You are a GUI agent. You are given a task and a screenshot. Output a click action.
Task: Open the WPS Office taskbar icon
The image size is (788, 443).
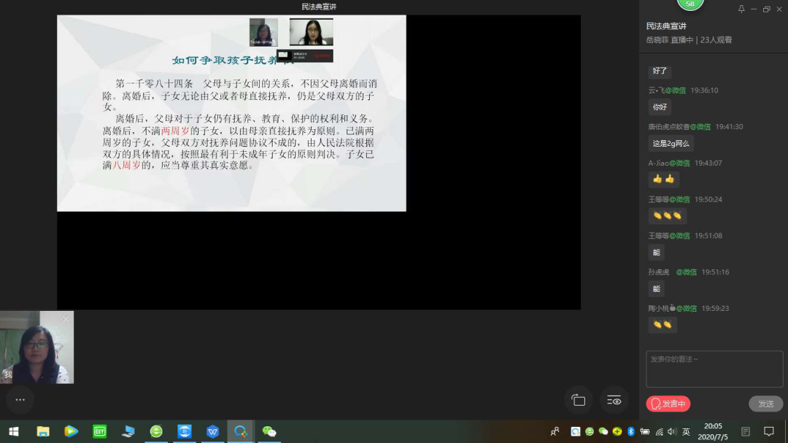[x=212, y=431]
